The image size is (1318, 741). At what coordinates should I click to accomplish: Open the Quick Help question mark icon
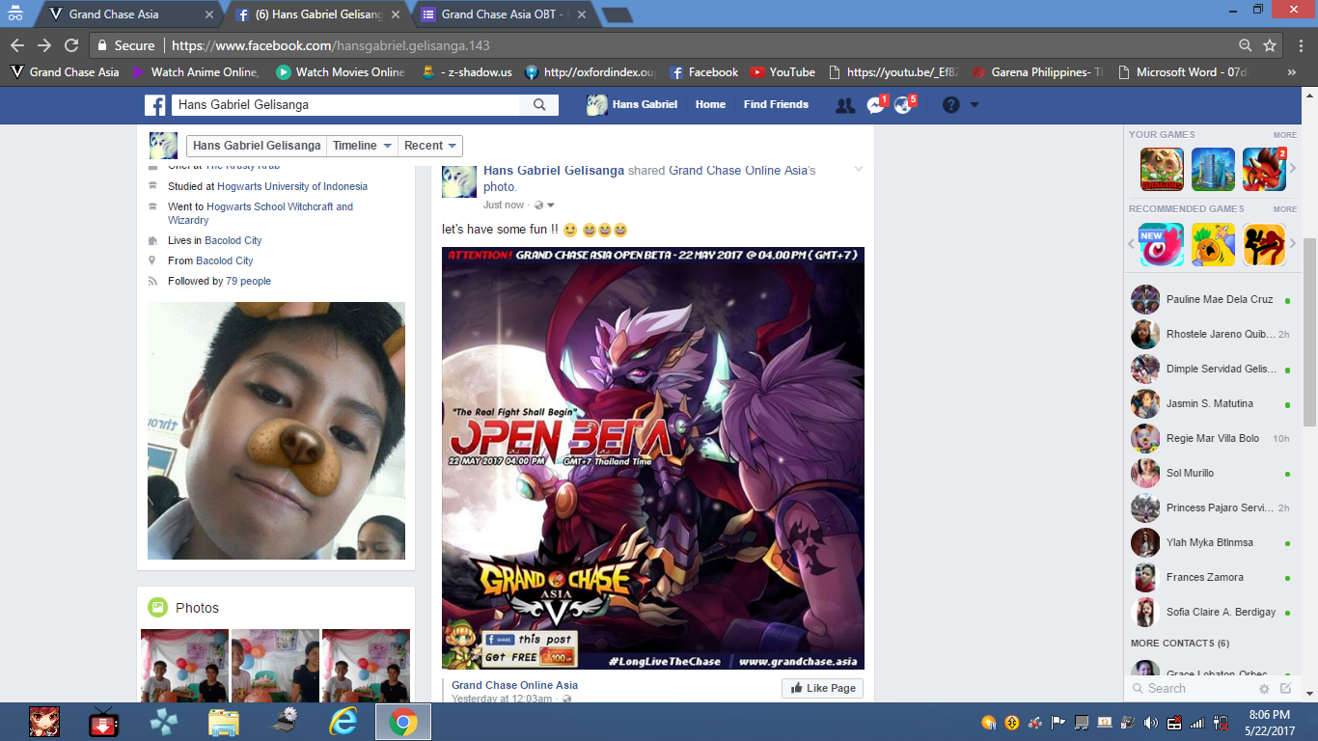[x=951, y=105]
